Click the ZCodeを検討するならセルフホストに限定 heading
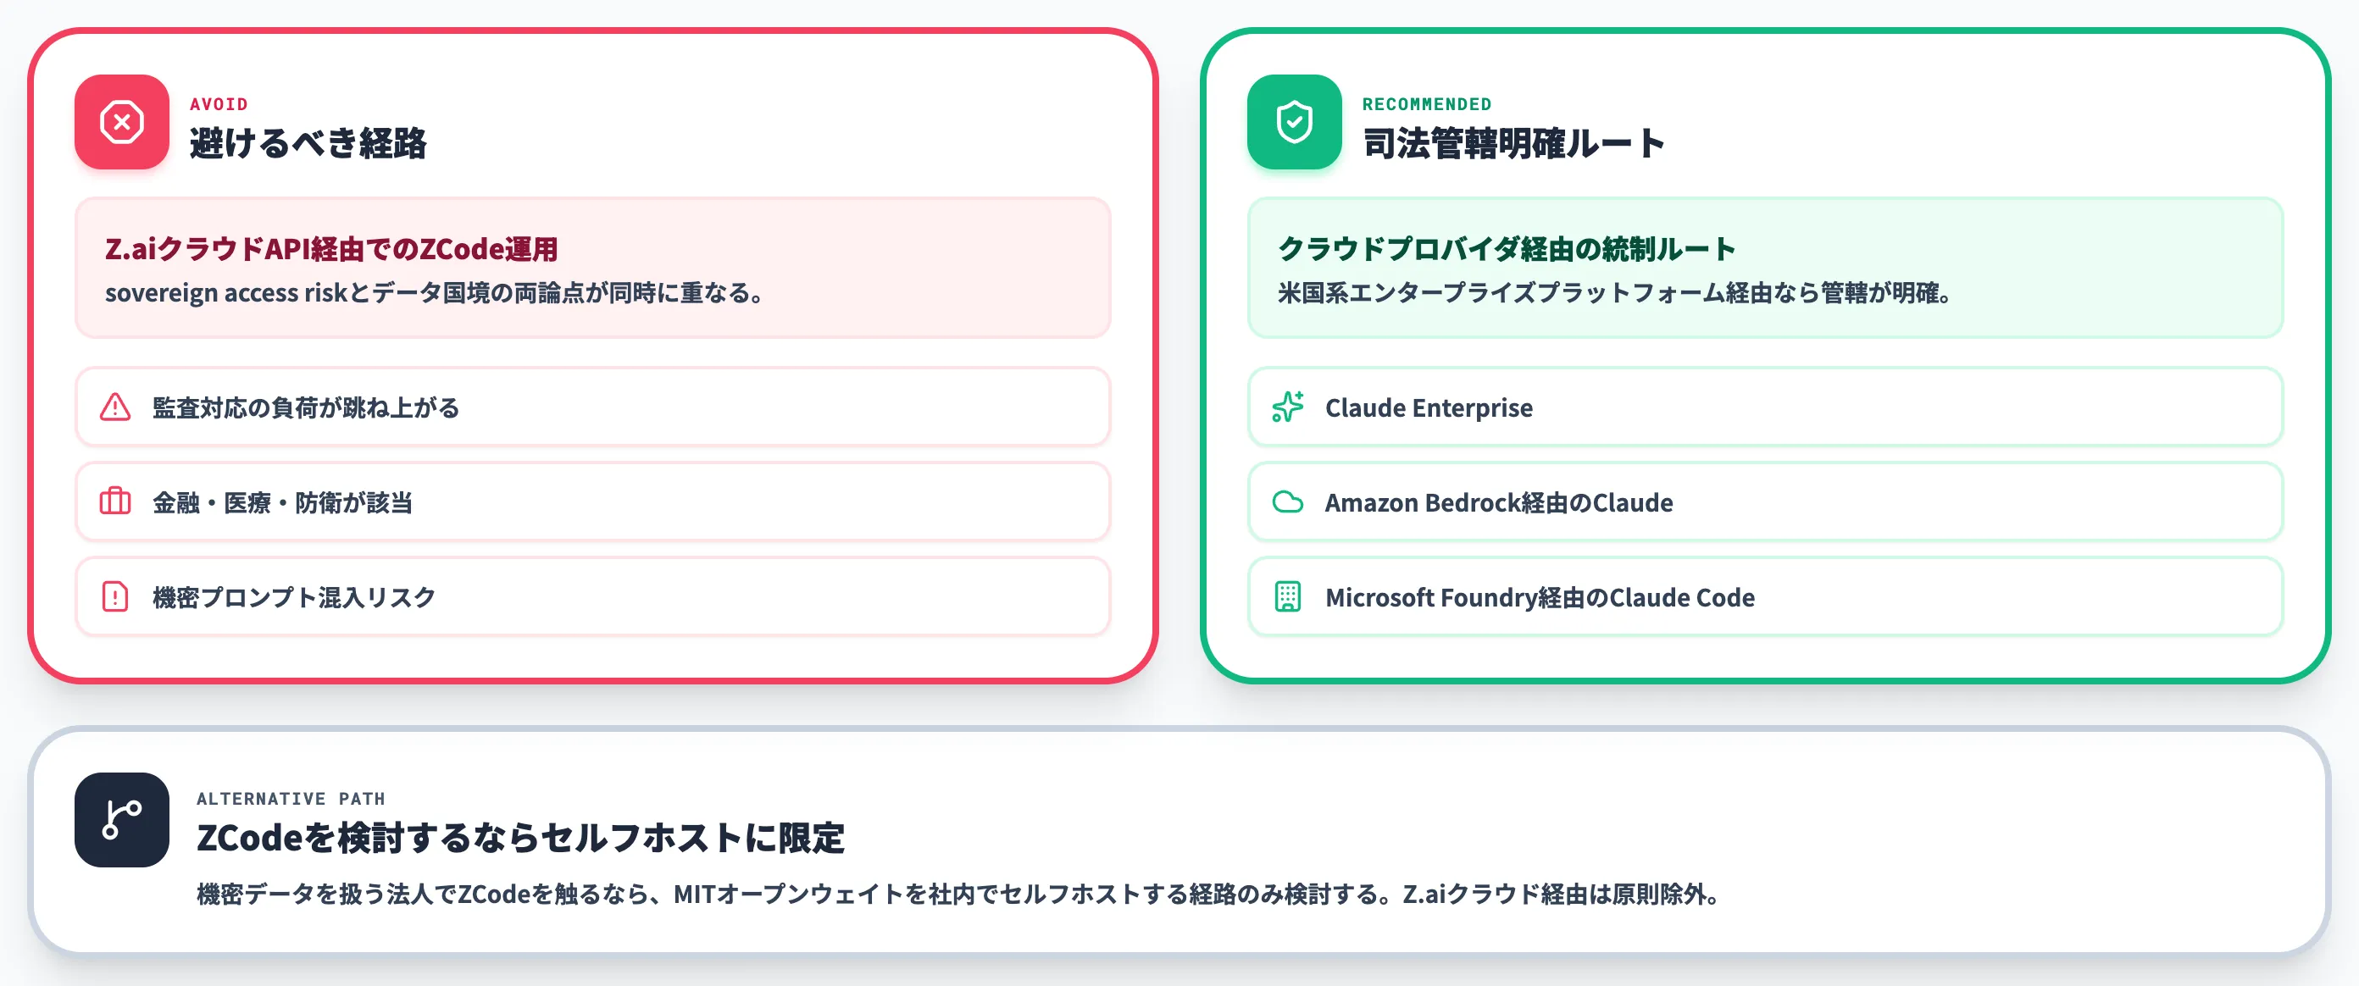 point(520,838)
